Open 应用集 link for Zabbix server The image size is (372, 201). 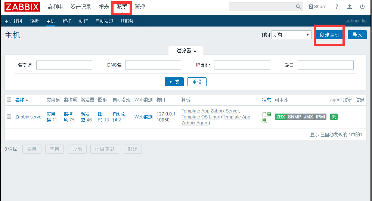click(51, 117)
